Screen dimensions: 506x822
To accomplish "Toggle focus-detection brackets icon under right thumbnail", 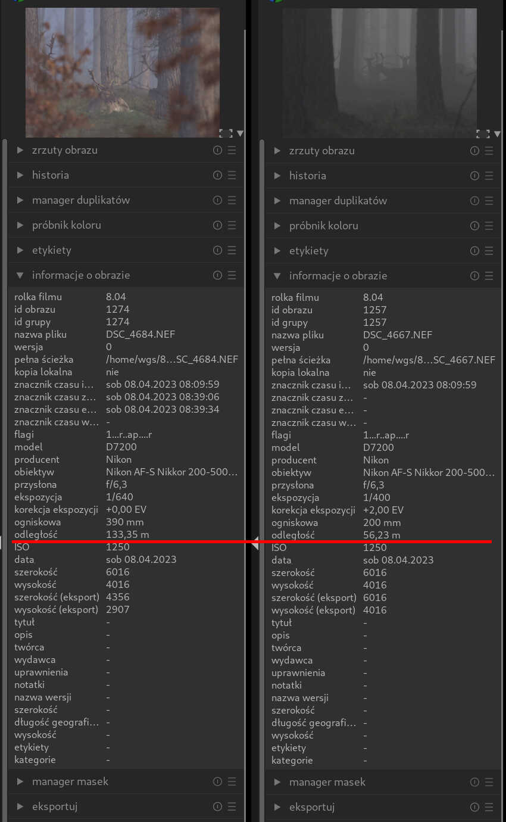I will 483,134.
